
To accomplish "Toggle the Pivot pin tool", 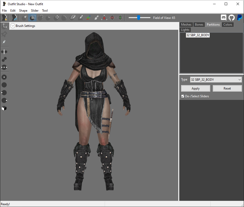I will pos(4,34).
